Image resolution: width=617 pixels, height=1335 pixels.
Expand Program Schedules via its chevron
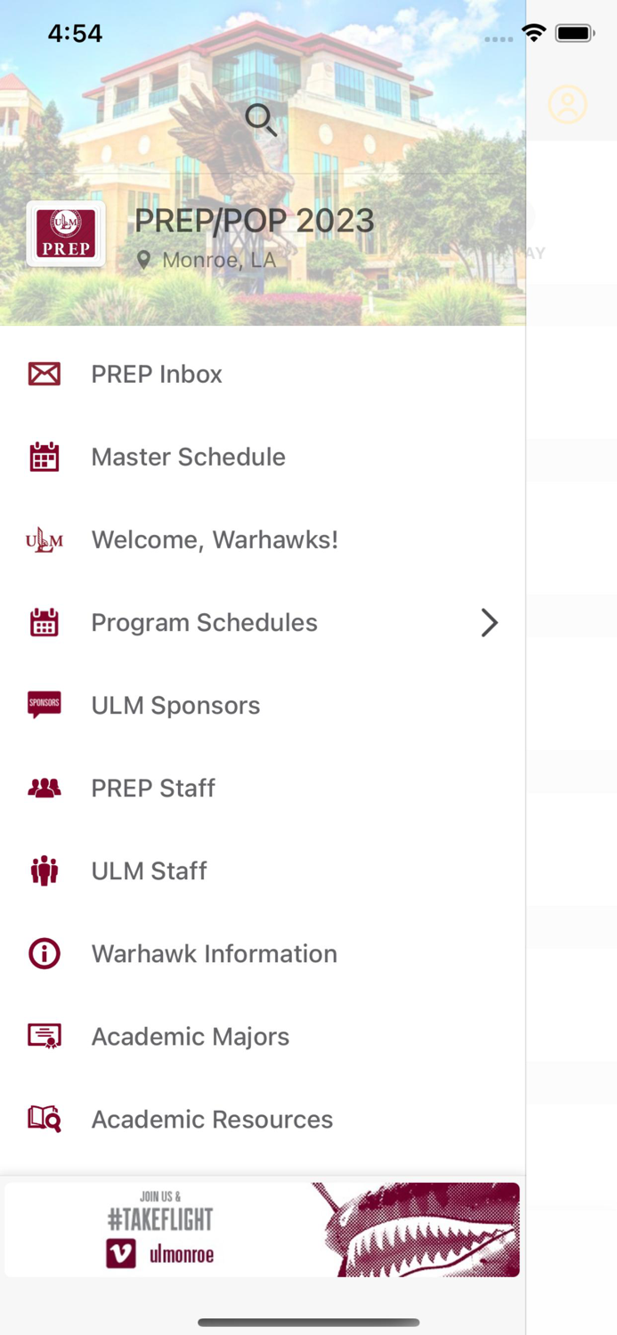pyautogui.click(x=489, y=622)
